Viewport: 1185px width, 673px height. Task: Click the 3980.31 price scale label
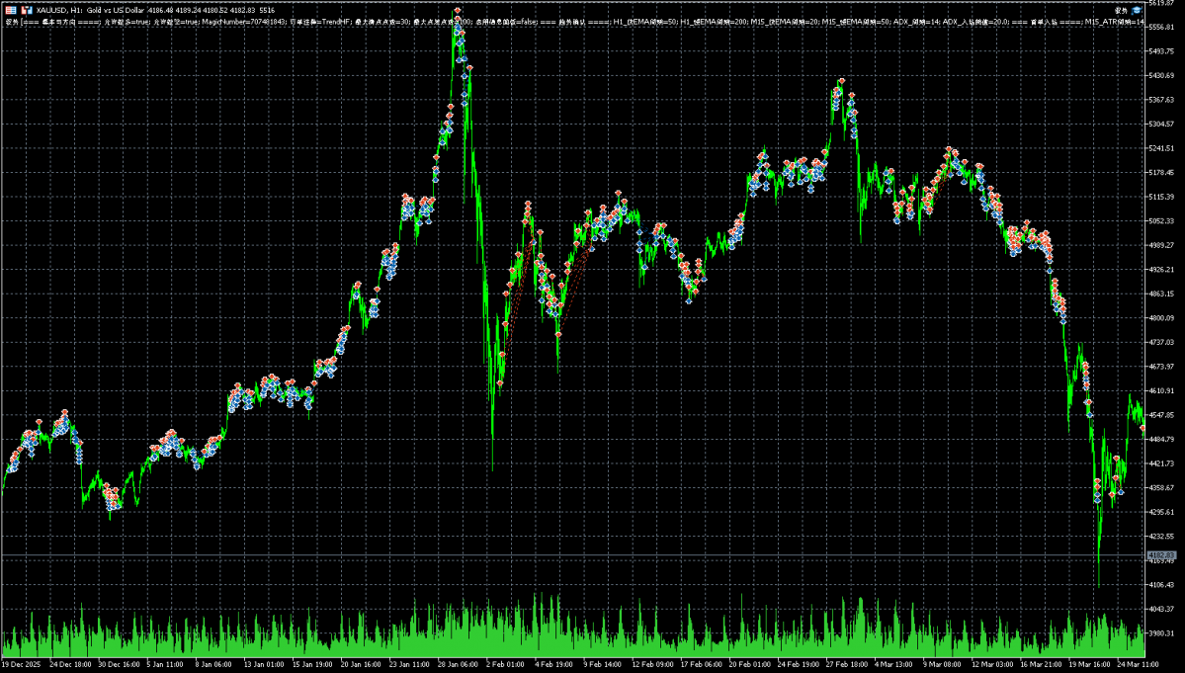coord(1161,632)
